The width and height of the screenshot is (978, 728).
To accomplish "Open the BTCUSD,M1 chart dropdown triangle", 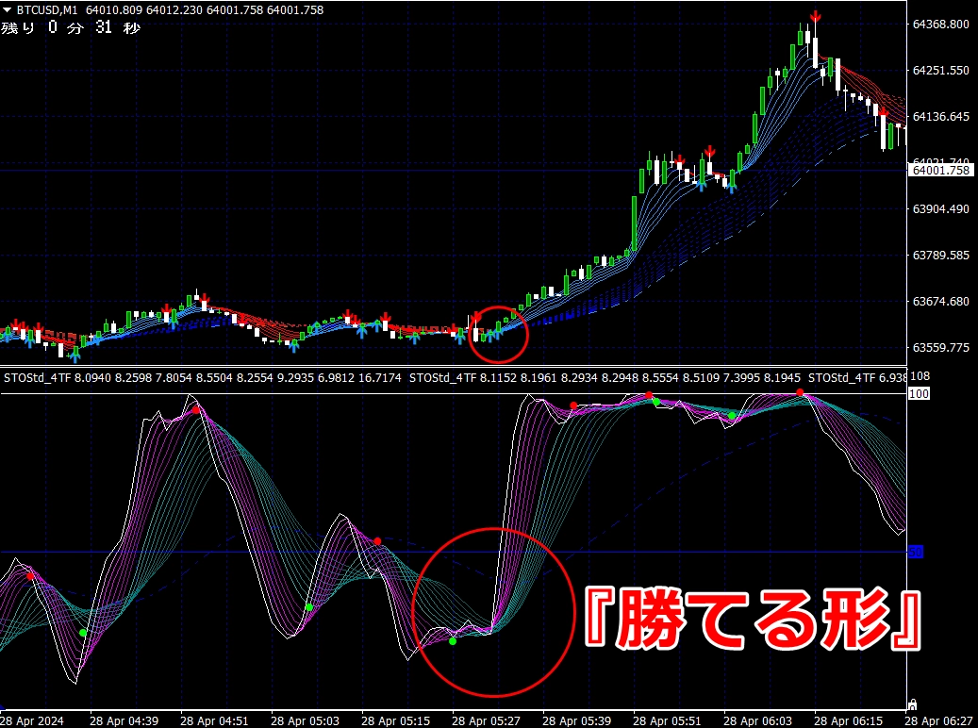I will [x=7, y=10].
